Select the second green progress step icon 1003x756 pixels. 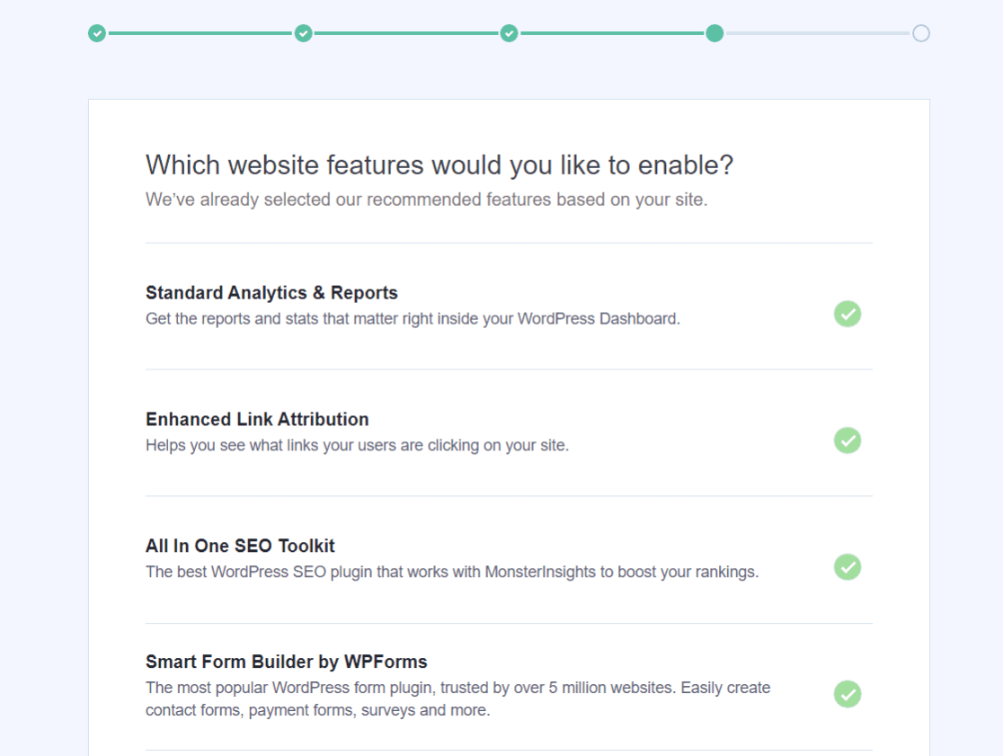[303, 33]
